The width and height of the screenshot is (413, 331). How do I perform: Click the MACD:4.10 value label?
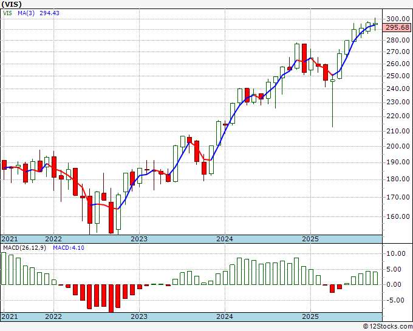pyautogui.click(x=69, y=248)
